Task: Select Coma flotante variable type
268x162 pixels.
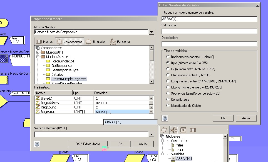Action: tap(168, 99)
